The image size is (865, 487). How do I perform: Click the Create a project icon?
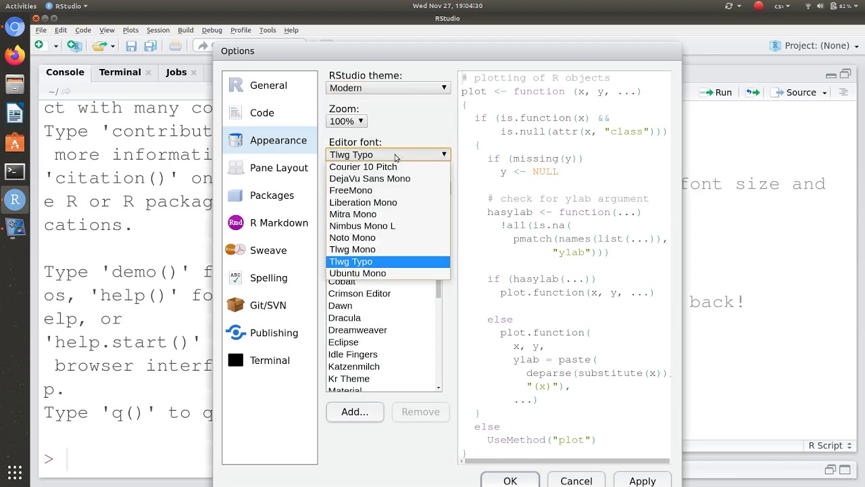74,45
